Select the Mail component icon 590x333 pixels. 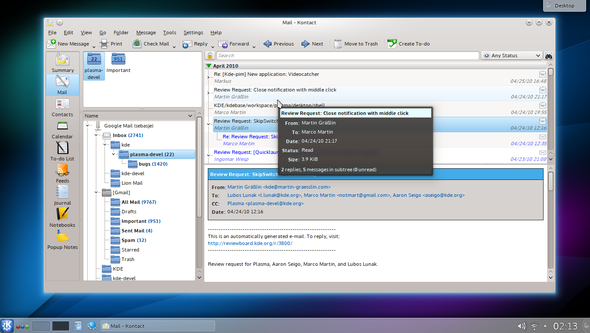click(x=62, y=85)
